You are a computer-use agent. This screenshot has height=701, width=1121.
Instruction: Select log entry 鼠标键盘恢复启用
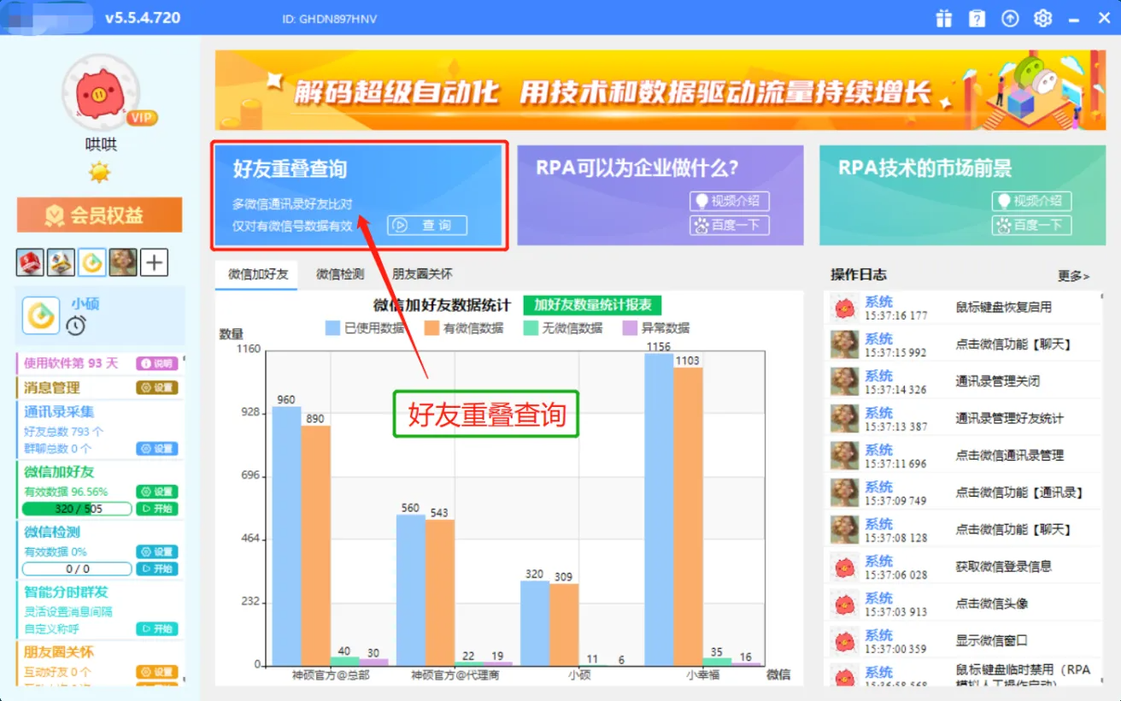pyautogui.click(x=963, y=308)
